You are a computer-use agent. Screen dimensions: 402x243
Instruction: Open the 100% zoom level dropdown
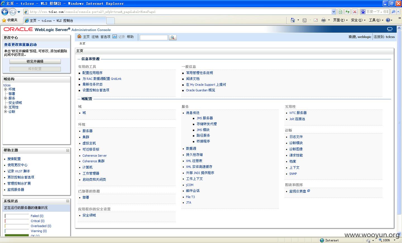(395, 240)
